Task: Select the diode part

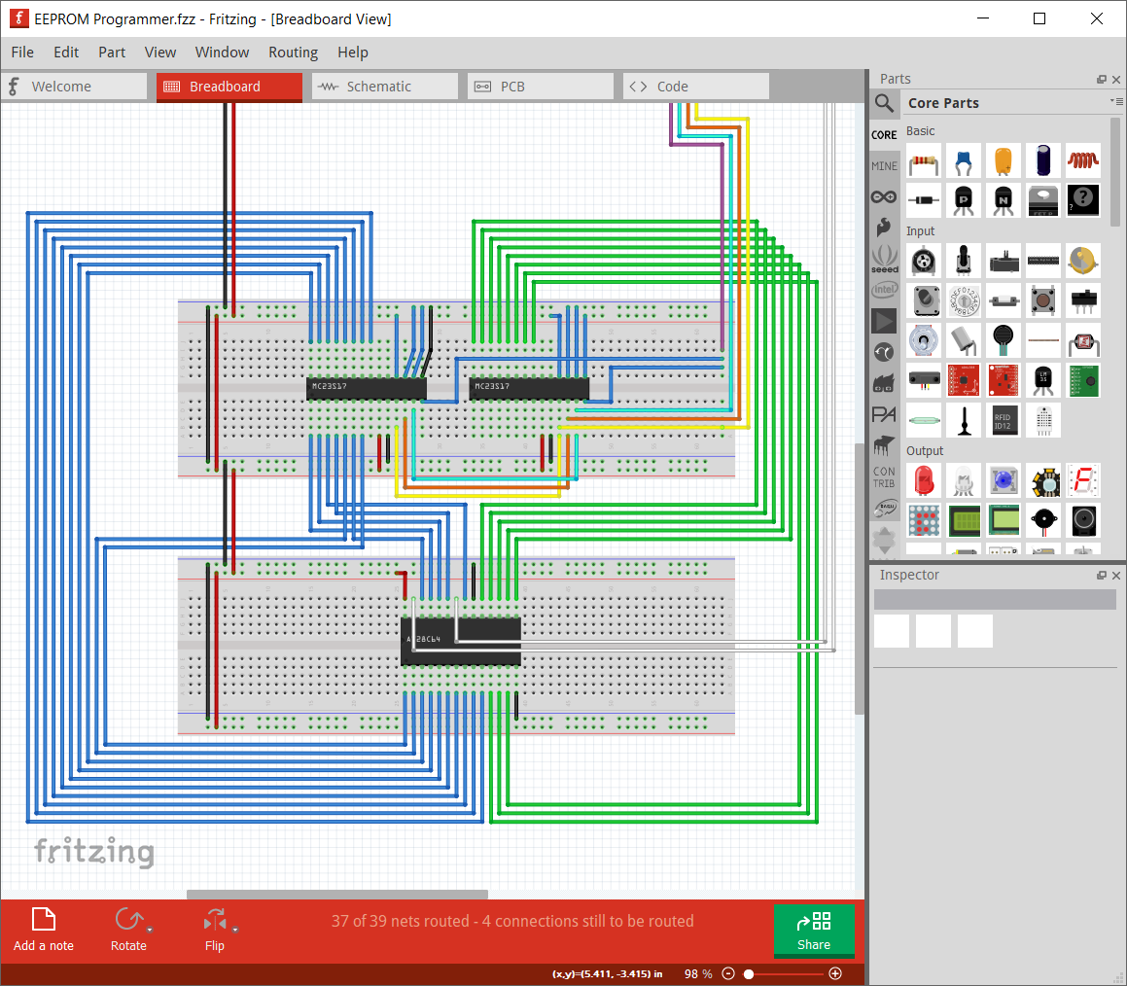Action: [x=924, y=200]
